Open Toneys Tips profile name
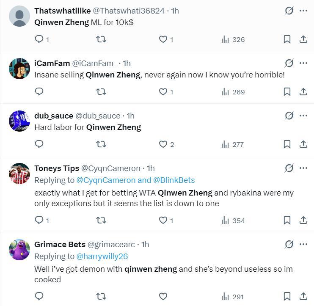314x306 pixels. [57, 168]
